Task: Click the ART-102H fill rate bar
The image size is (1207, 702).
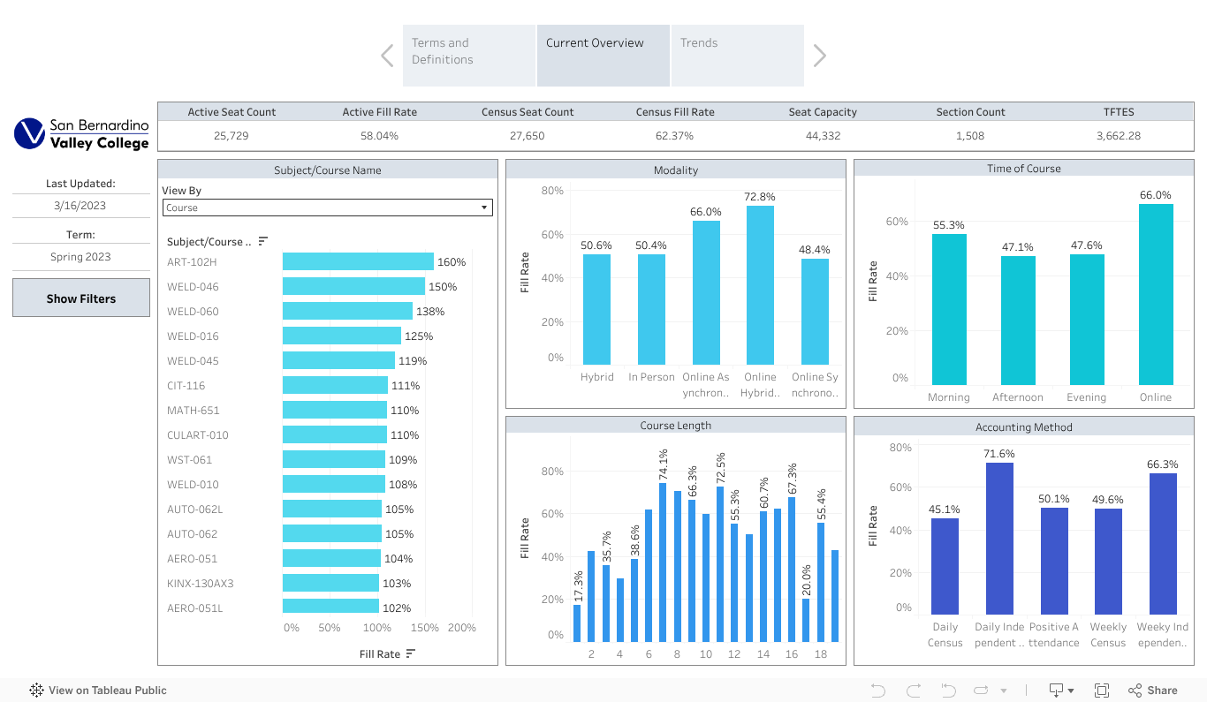Action: click(x=356, y=261)
